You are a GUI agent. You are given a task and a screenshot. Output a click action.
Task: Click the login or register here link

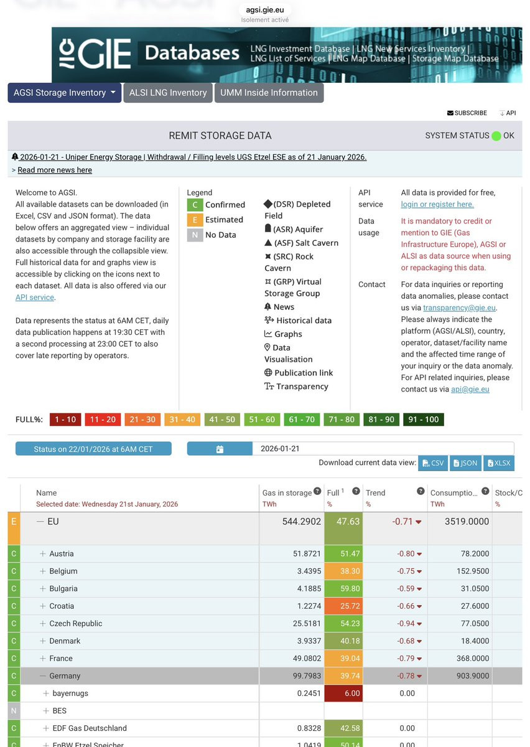(x=437, y=204)
